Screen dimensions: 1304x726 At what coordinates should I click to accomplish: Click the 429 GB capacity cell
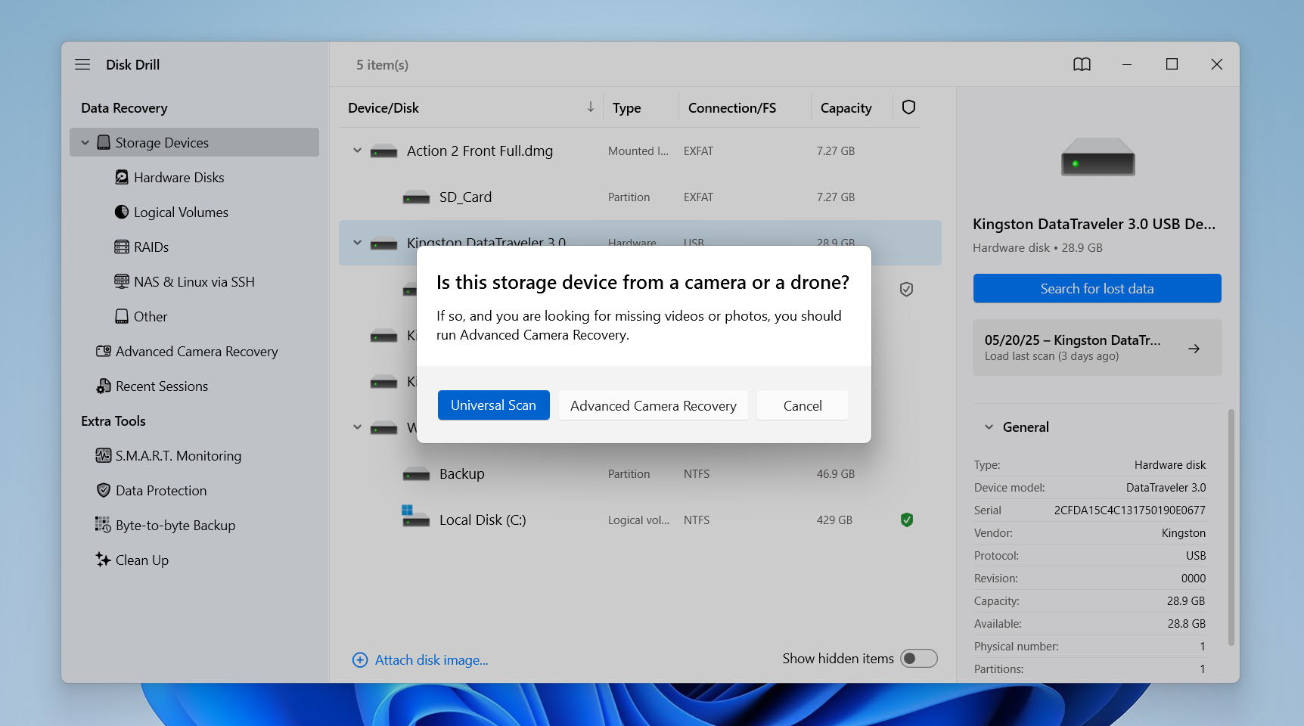[x=834, y=520]
